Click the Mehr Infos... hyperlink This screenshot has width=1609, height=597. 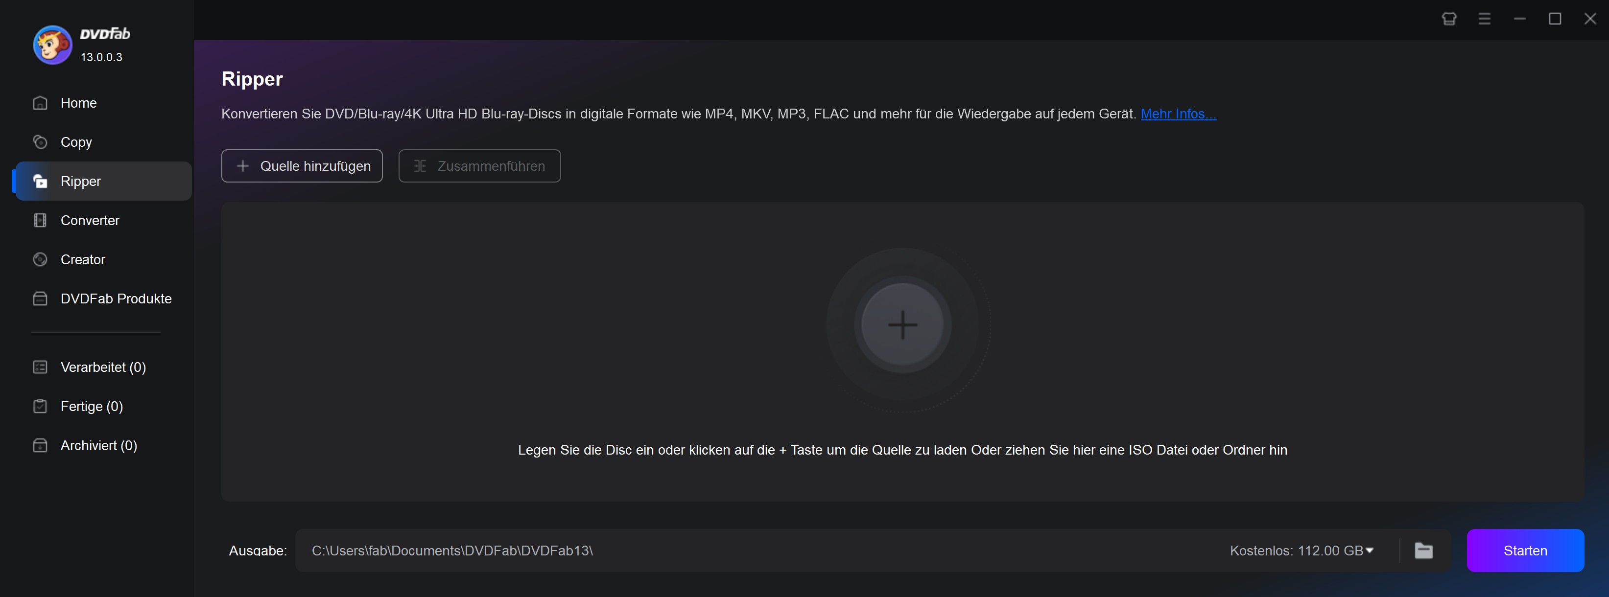[x=1178, y=113]
